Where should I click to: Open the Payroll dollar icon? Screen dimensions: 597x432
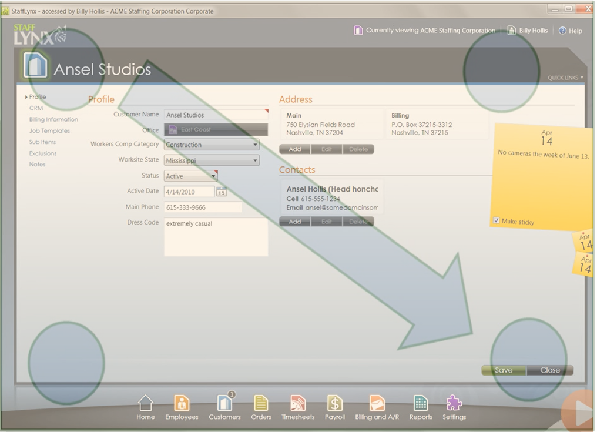(335, 403)
